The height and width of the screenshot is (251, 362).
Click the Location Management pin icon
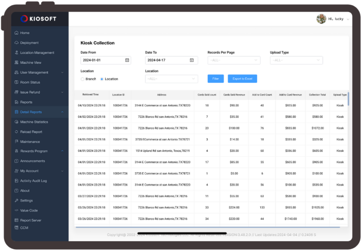16,53
